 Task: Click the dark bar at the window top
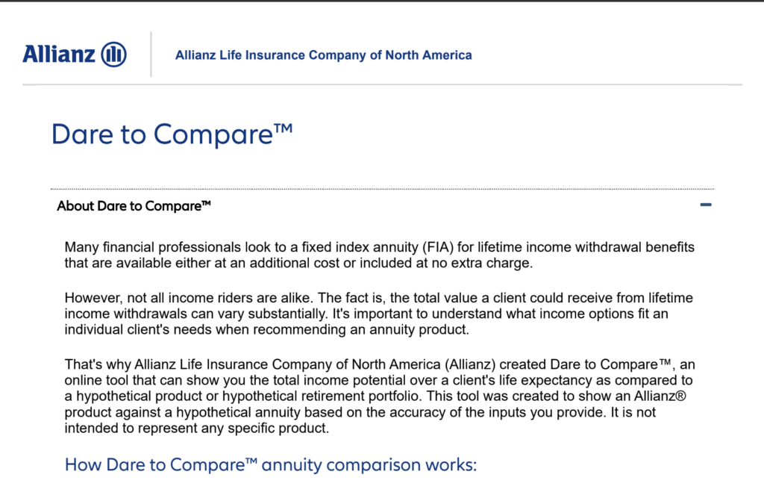coord(382,1)
